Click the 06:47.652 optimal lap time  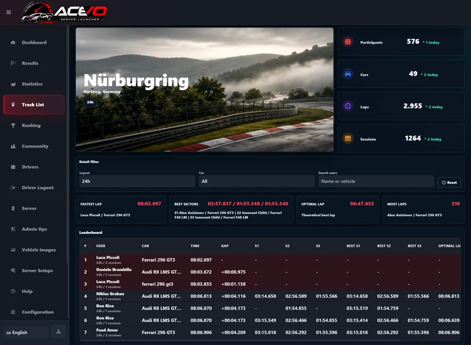point(362,204)
